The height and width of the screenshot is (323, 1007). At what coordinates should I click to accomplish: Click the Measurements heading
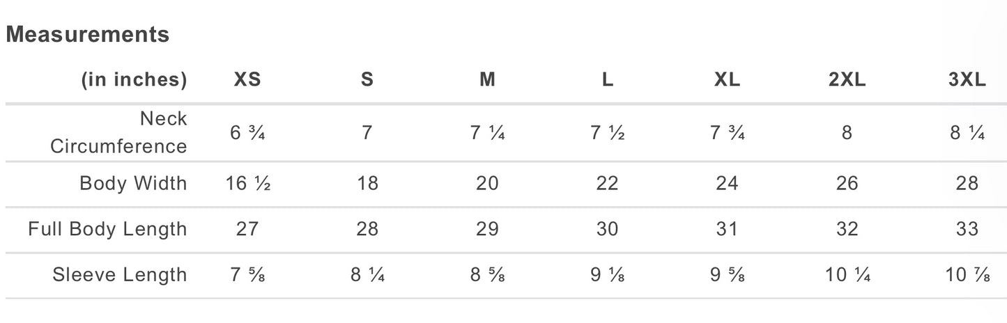pos(88,35)
